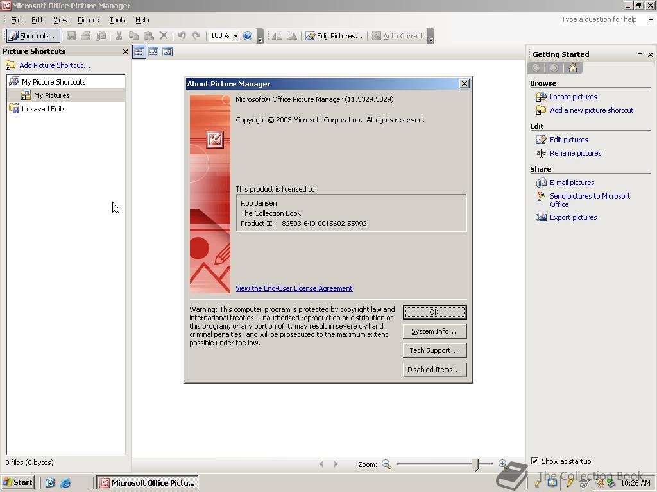Click the Shortcuts toolbar button
657x492 pixels.
(33, 36)
